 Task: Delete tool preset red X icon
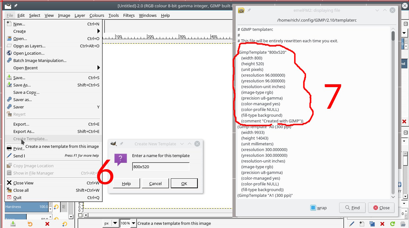47,224
